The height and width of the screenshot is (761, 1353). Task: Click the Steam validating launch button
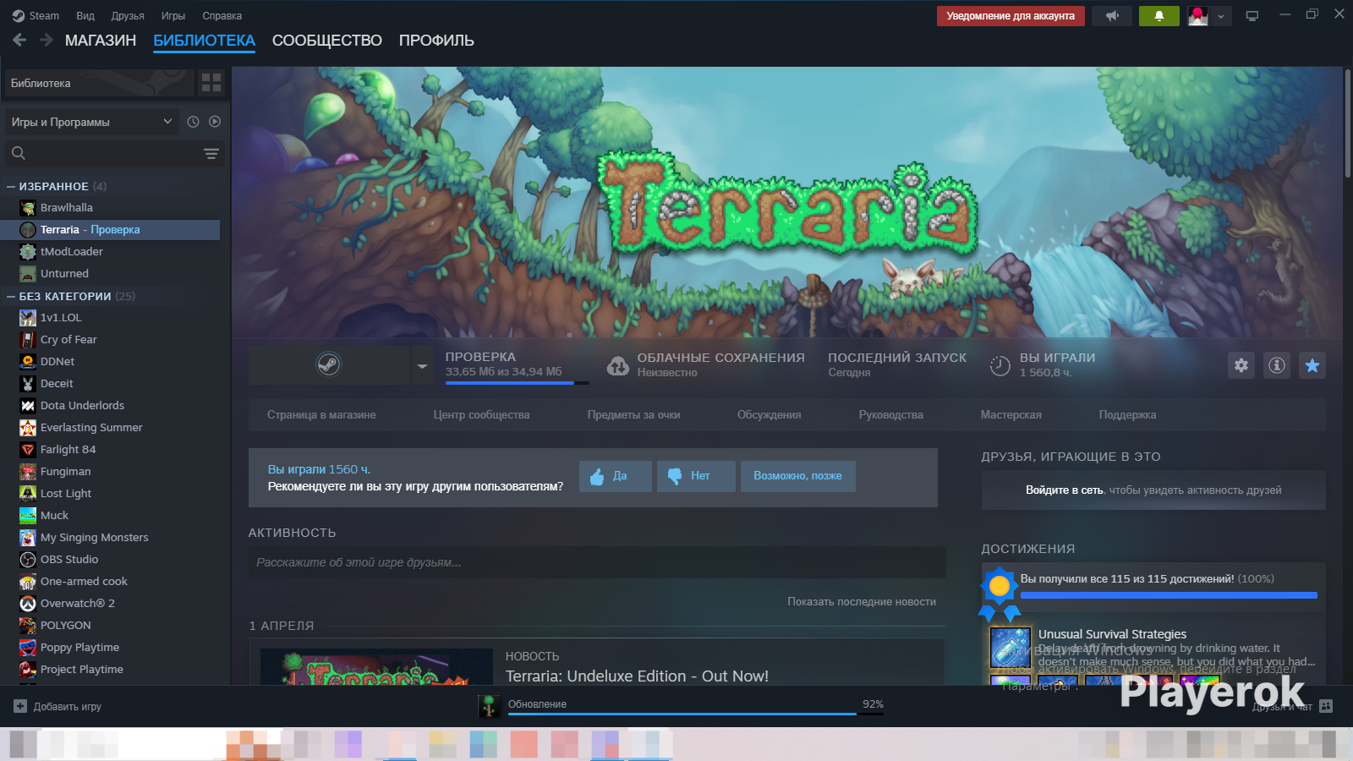329,365
